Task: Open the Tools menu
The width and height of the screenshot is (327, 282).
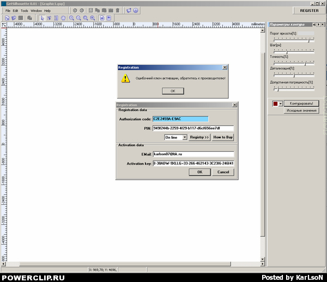Action: [x=25, y=10]
